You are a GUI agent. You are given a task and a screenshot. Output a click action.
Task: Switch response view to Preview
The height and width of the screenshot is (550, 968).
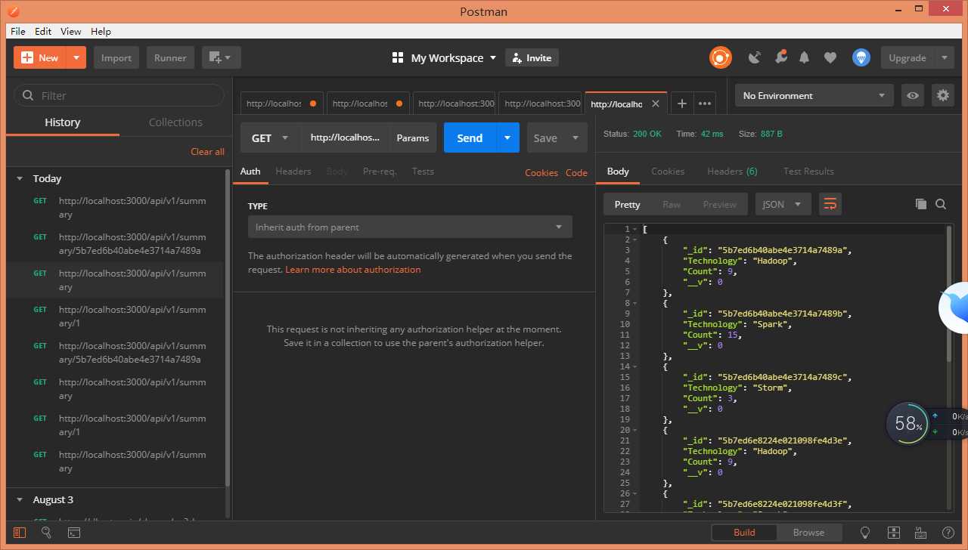(x=719, y=204)
